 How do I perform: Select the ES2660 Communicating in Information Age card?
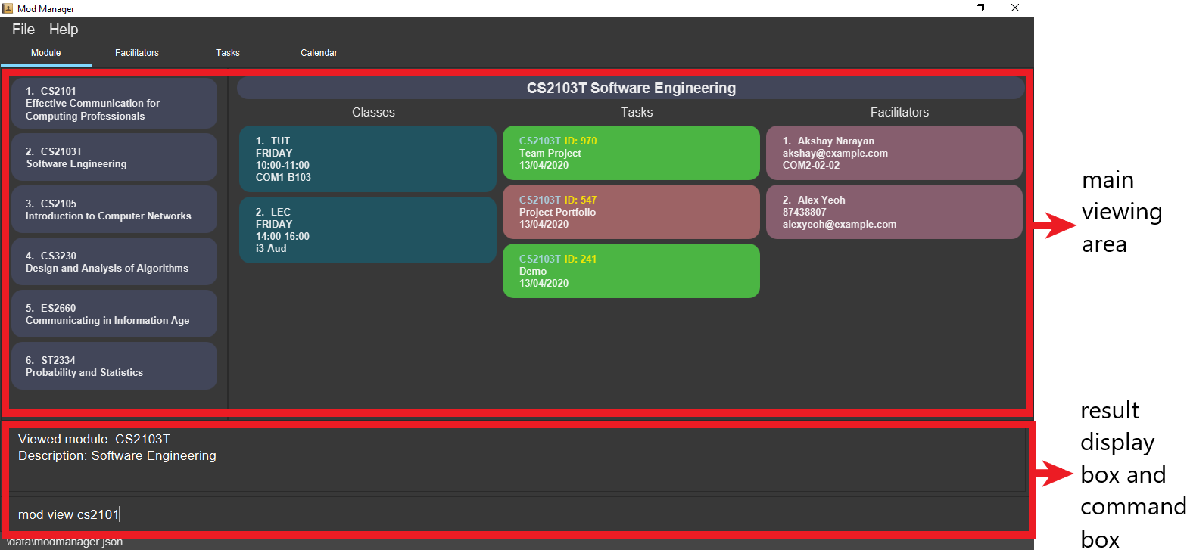point(114,313)
